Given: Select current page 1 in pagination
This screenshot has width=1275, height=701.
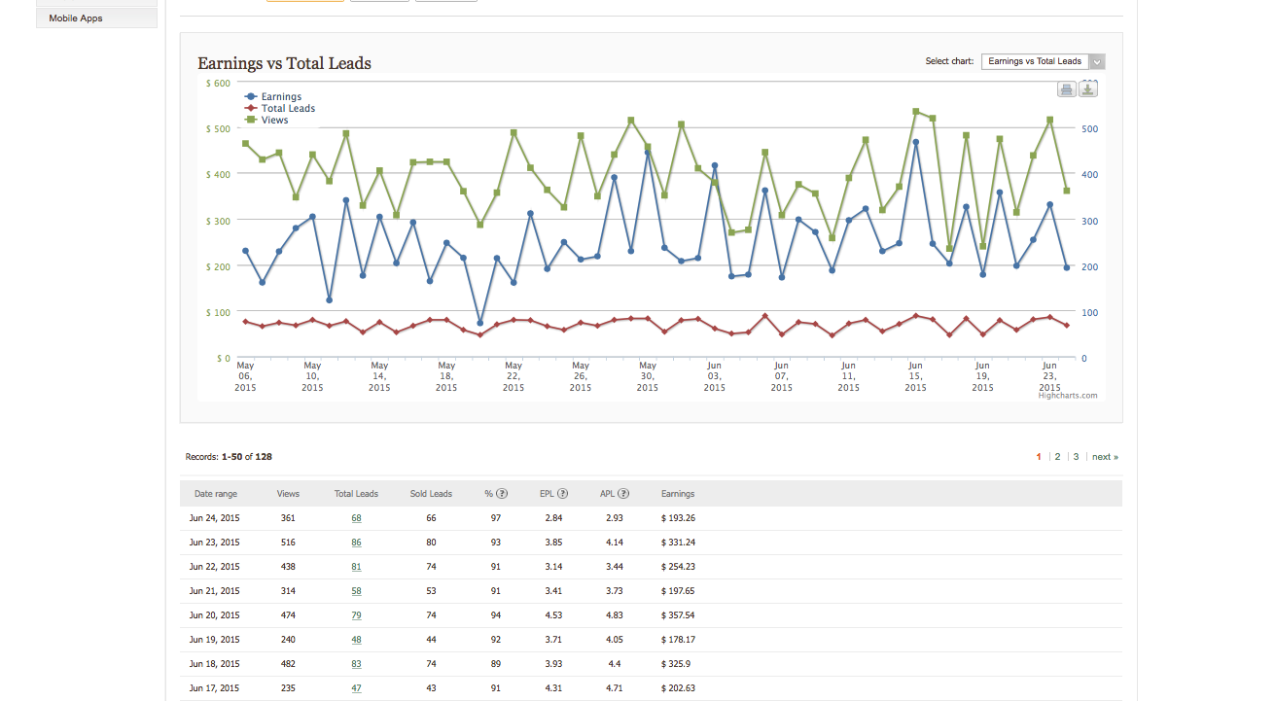Looking at the screenshot, I should coord(1039,457).
